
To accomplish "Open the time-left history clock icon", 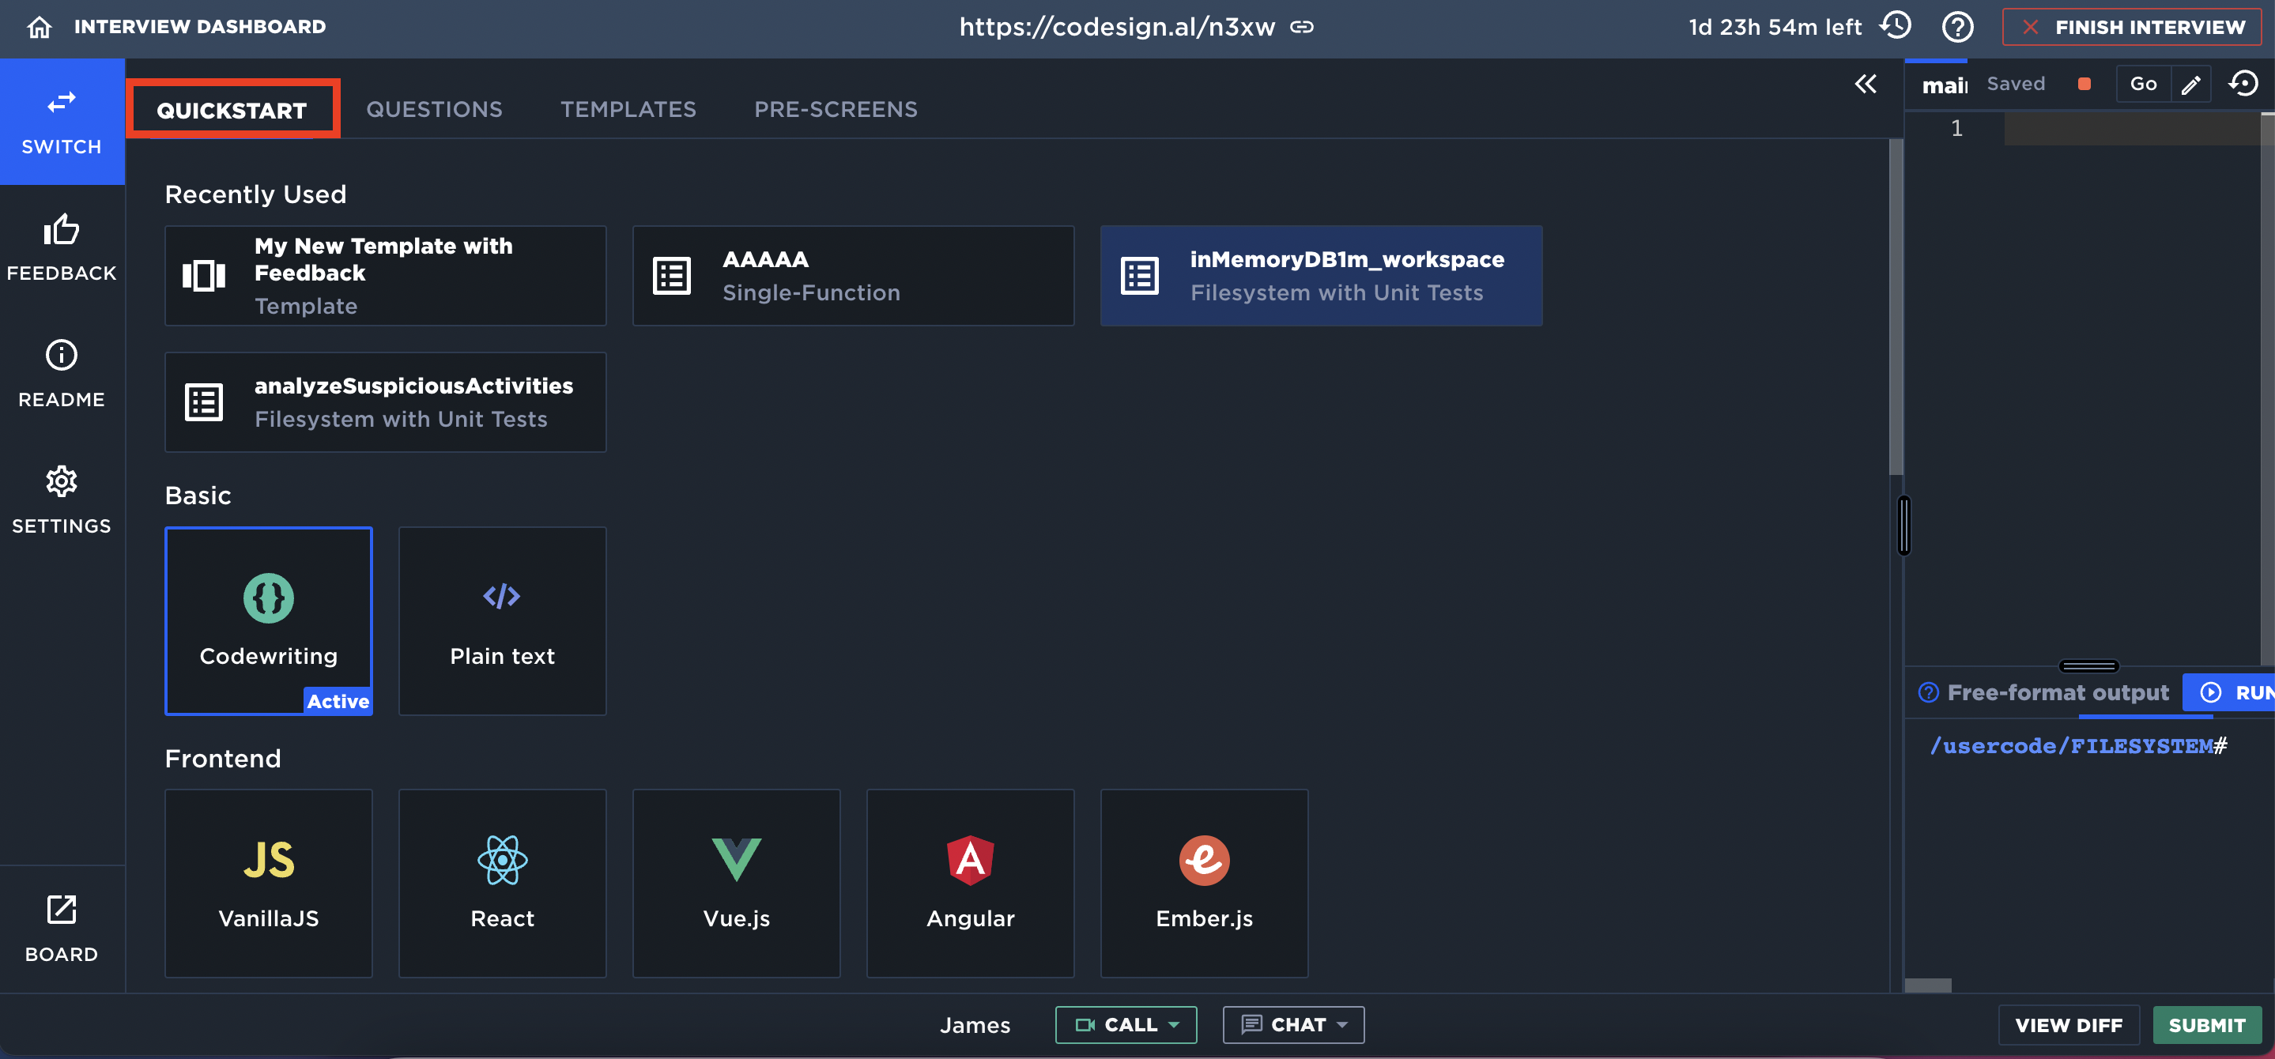I will click(1896, 25).
